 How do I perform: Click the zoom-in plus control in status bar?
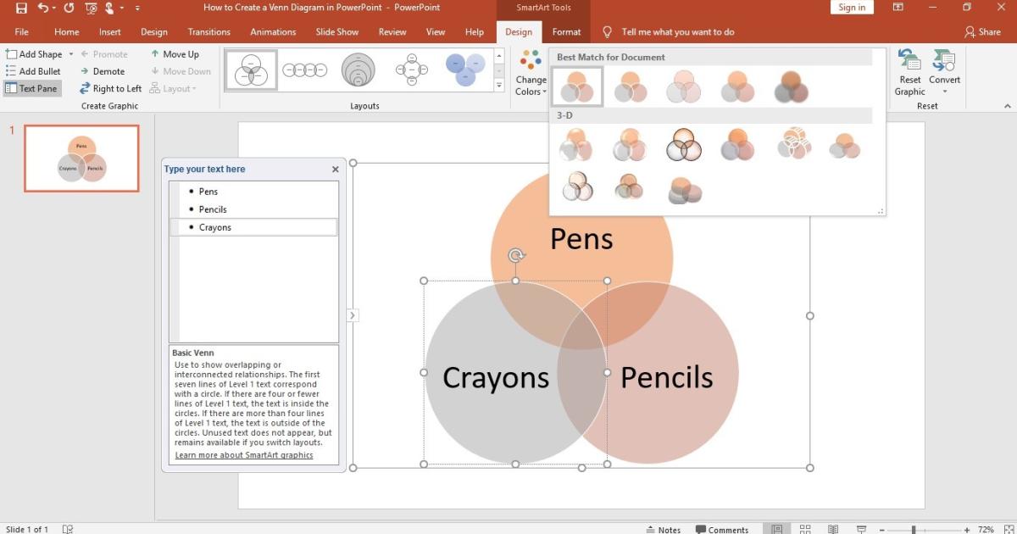965,528
